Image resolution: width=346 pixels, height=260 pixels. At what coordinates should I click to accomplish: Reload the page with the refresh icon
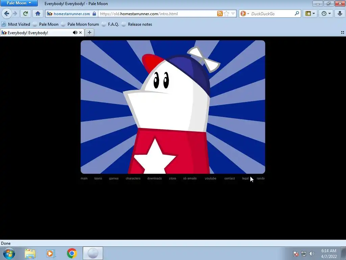point(25,14)
